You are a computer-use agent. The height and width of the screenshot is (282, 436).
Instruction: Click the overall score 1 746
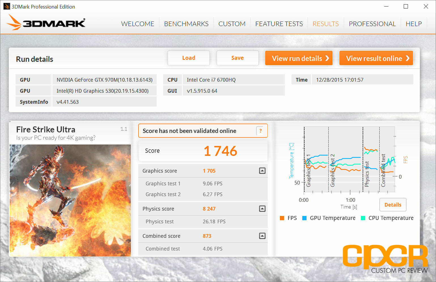pos(220,151)
